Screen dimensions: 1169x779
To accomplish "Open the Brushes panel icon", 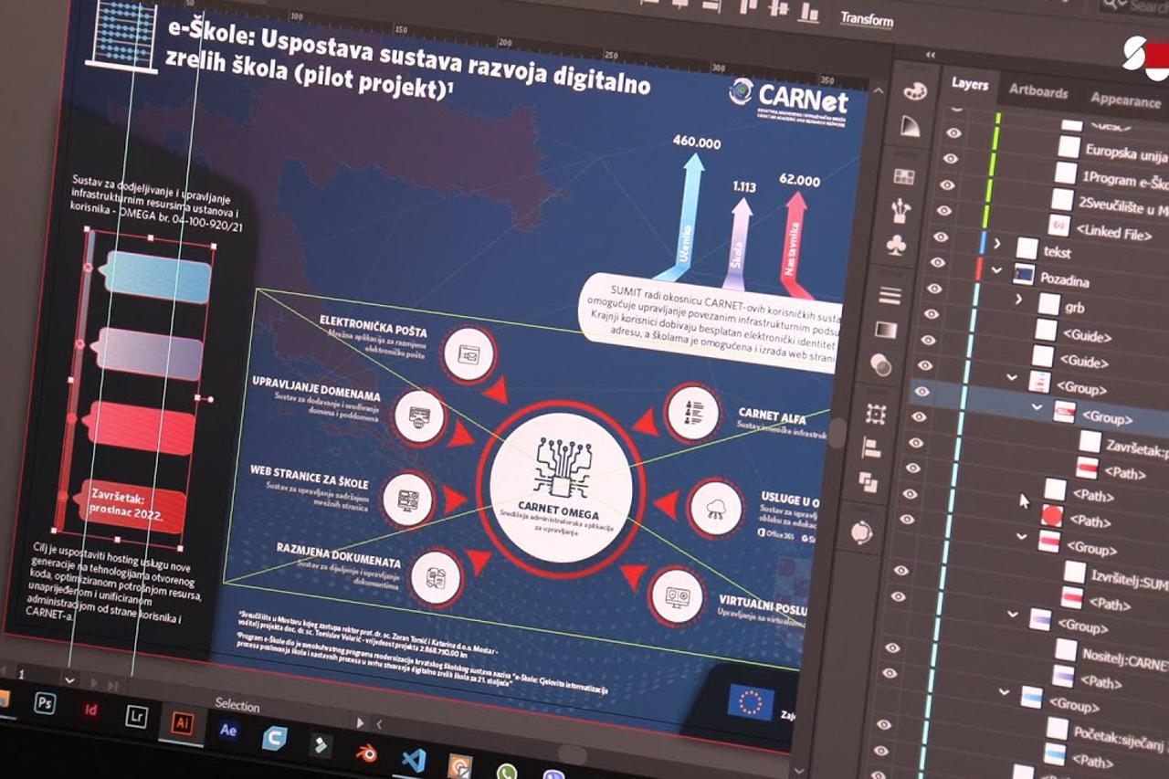I will pos(900,210).
